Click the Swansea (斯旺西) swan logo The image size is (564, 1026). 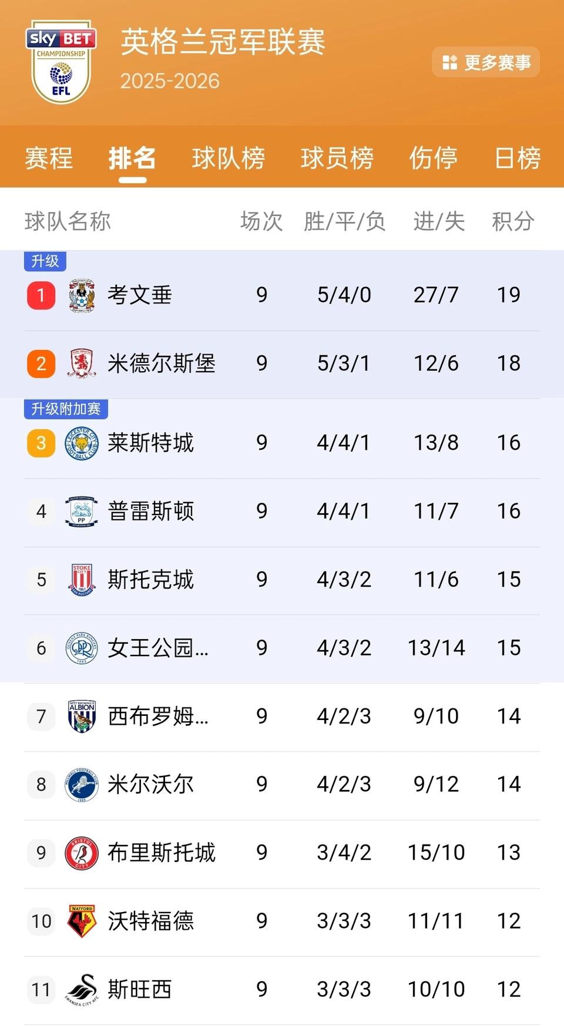pyautogui.click(x=82, y=990)
